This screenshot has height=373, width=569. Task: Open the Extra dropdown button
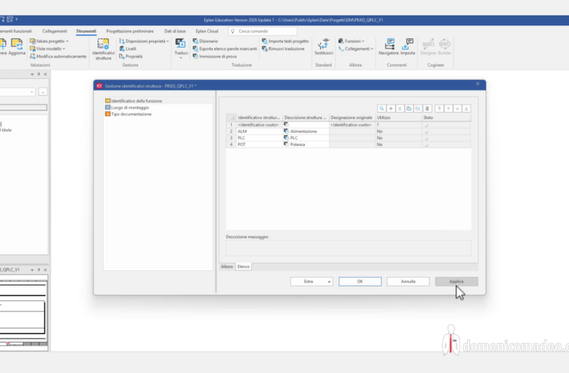coord(311,282)
